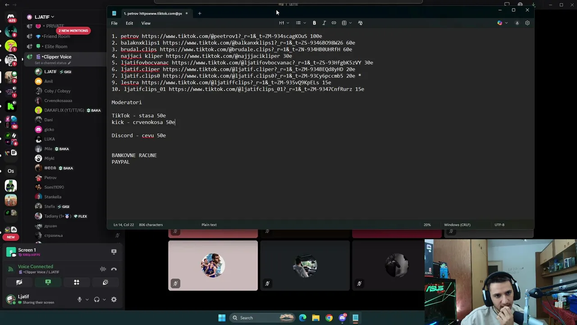Insert a link in Notepad toolbar

coord(334,23)
